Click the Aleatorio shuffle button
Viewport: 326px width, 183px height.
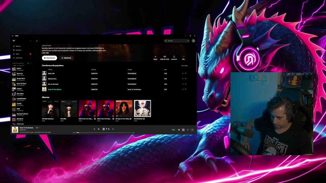coord(66,58)
